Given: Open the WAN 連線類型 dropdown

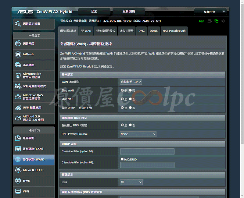Looking at the screenshot, I should coord(131,82).
